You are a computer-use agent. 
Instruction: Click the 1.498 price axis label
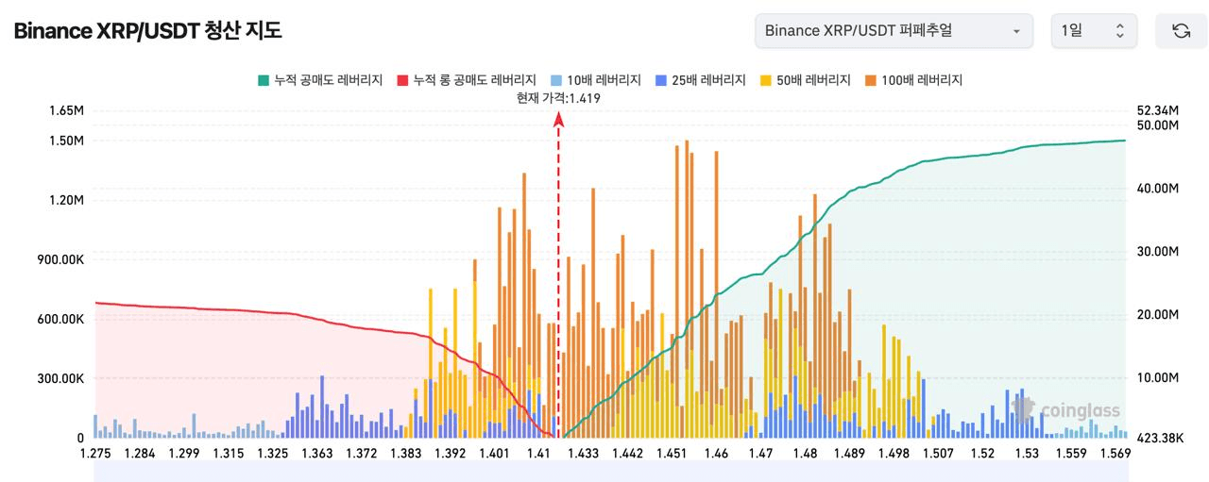[894, 454]
